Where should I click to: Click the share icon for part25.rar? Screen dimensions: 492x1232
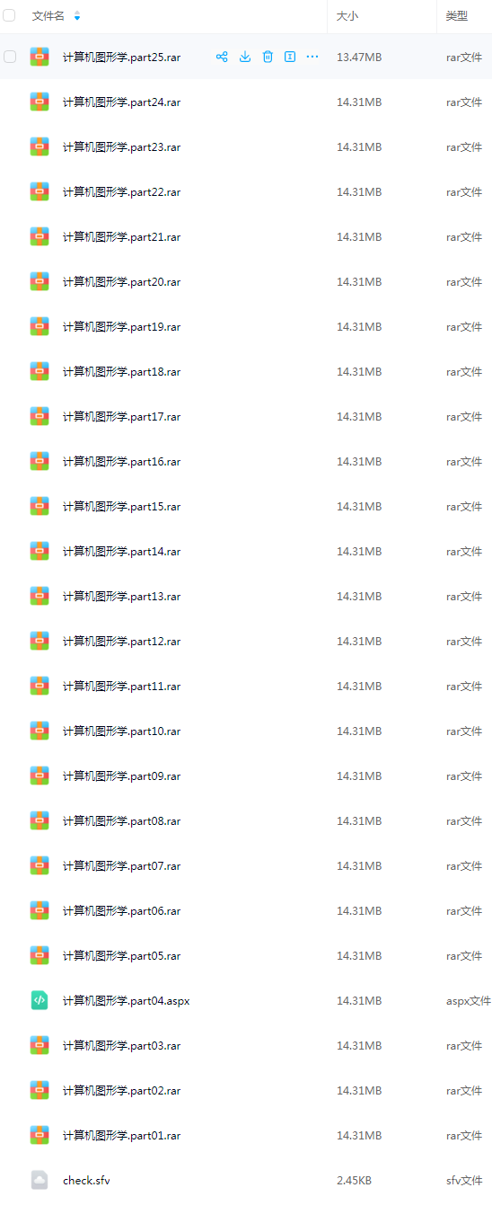[x=222, y=57]
